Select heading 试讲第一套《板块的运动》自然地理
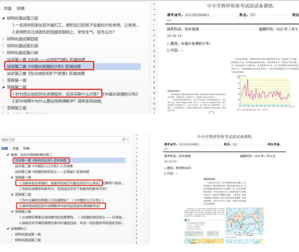299x252 pixels. tap(40, 160)
